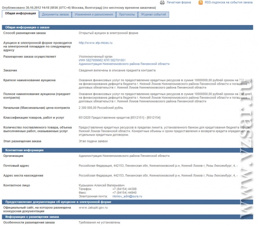Open the Журнал событий tab
259x226 pixels.
[153, 15]
